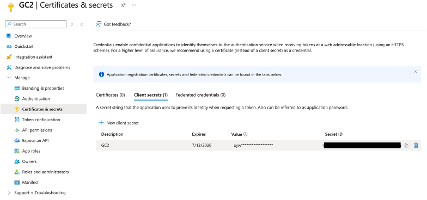Click the Branding & properties icon

tap(17, 88)
